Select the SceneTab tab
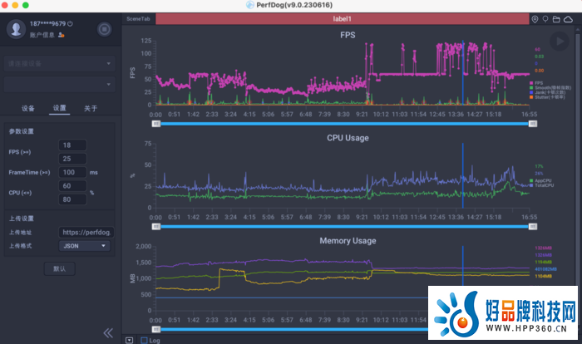 tap(138, 19)
